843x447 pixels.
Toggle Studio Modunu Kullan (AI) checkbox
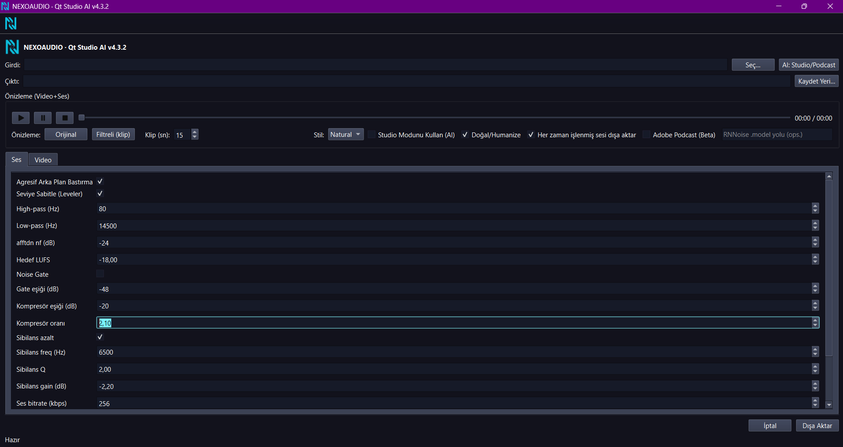point(372,135)
